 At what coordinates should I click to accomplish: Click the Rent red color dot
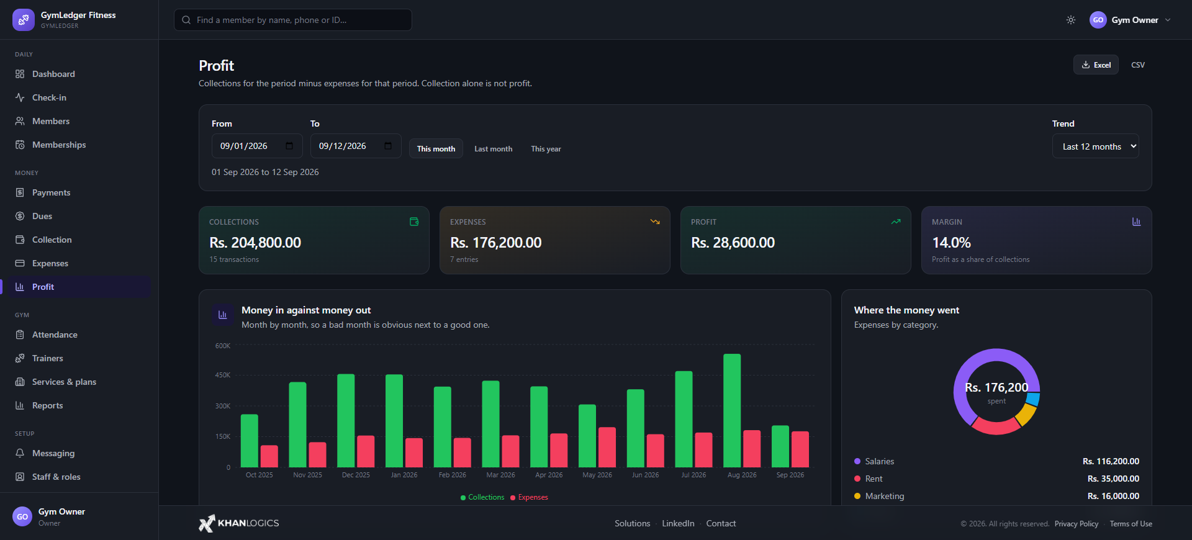pyautogui.click(x=857, y=479)
